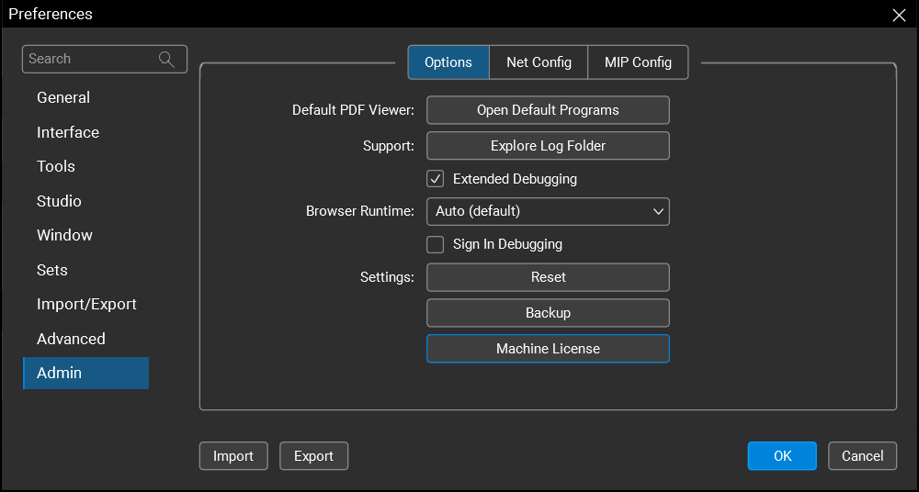
Task: Open the MIP Config tab
Action: (x=638, y=62)
